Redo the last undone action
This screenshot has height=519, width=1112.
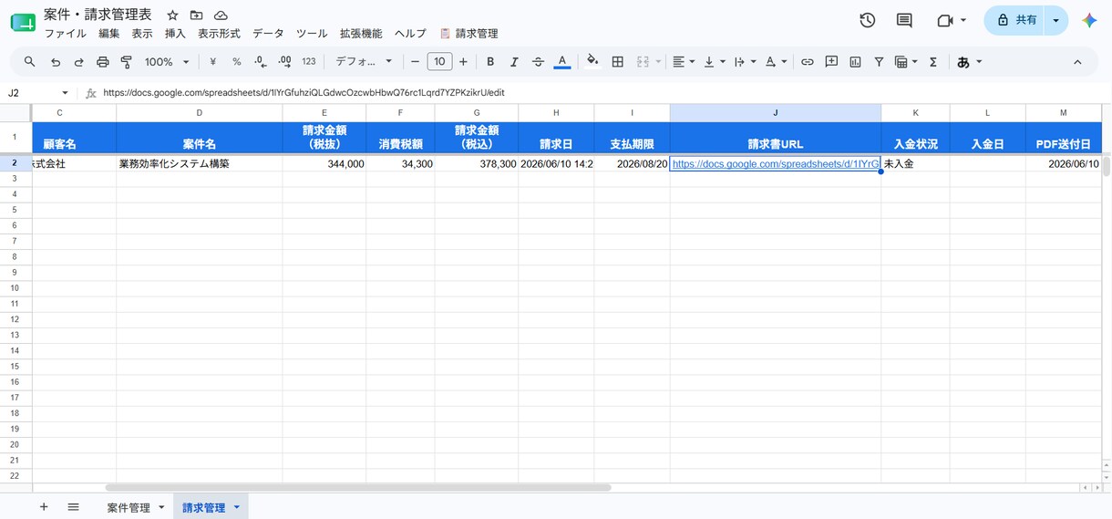pyautogui.click(x=78, y=62)
